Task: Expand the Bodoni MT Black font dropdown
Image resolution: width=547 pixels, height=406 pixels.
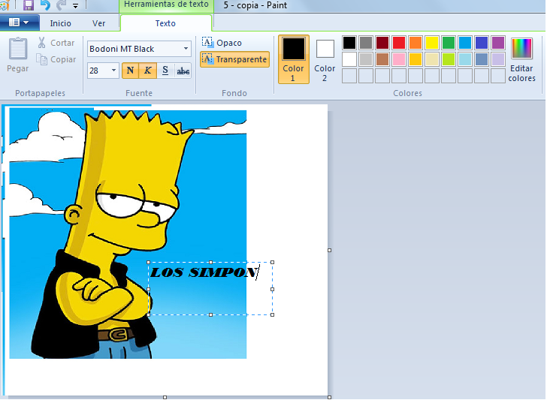Action: 186,49
